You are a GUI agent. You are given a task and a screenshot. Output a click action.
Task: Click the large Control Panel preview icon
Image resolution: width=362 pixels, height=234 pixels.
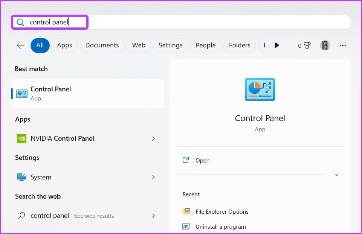click(260, 90)
